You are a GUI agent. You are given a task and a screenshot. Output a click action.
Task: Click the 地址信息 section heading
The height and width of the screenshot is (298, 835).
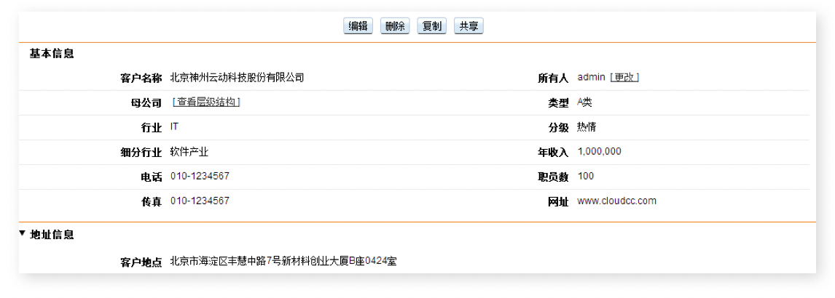52,234
